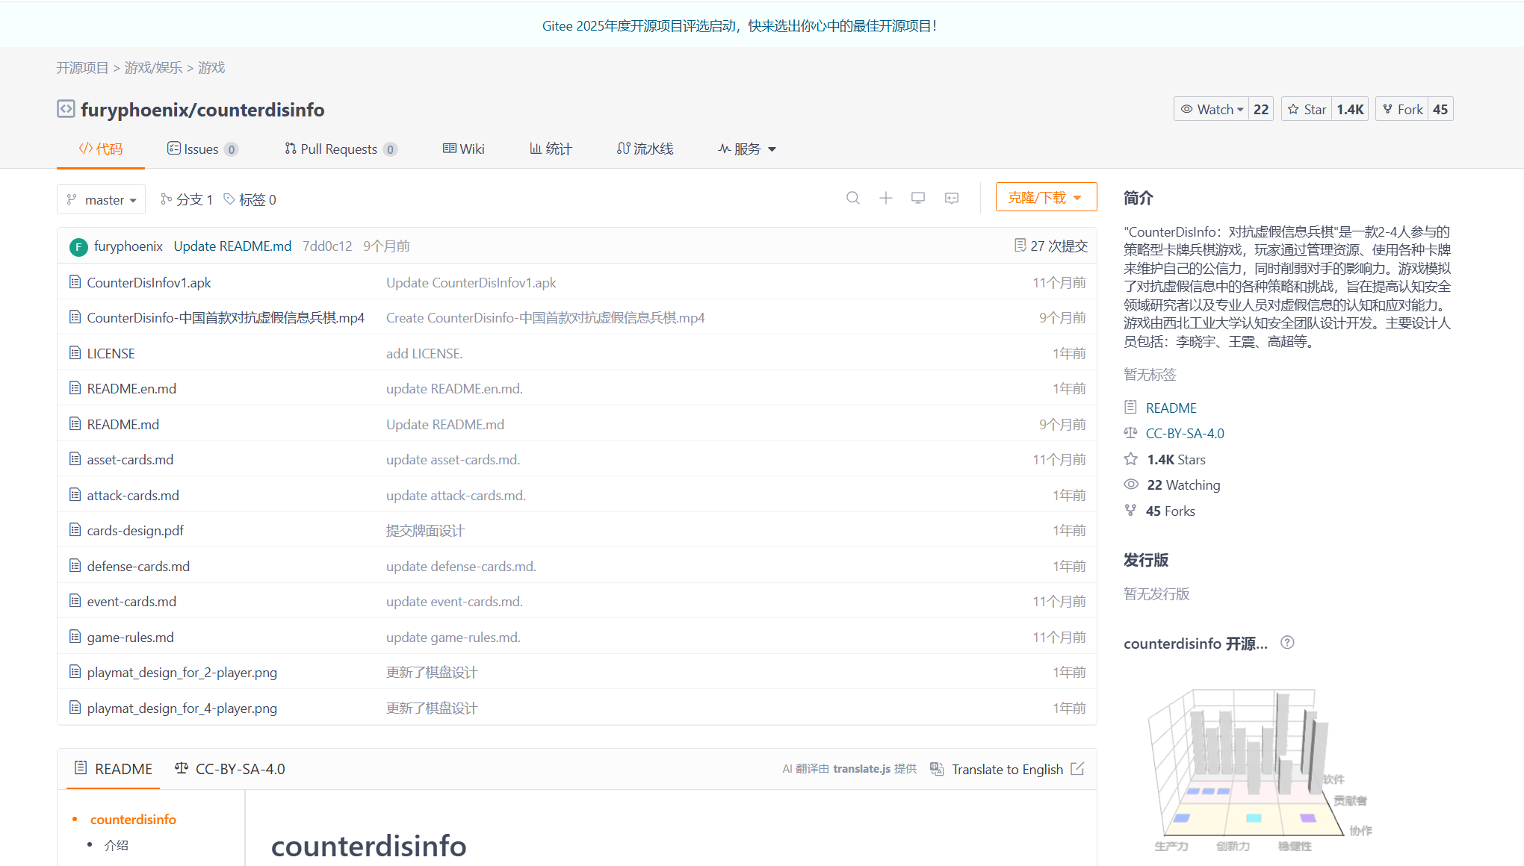Click the plus icon to add a file
Image resolution: width=1524 pixels, height=866 pixels.
tap(885, 198)
